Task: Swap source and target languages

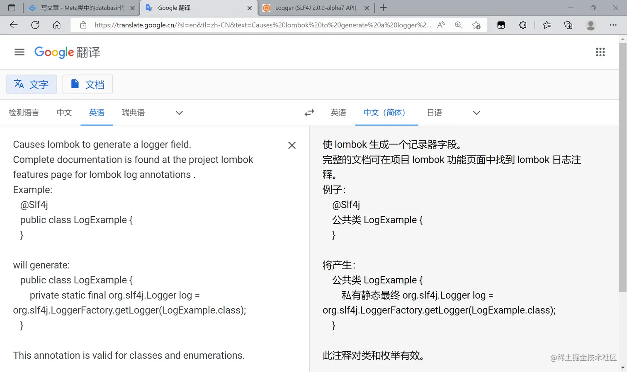Action: (x=309, y=113)
